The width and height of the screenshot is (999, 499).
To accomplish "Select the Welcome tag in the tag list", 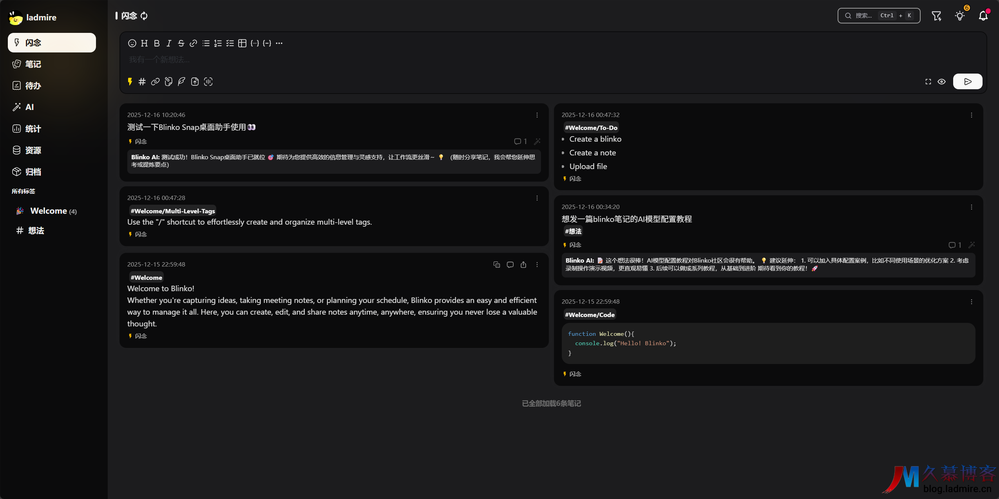I will click(49, 211).
